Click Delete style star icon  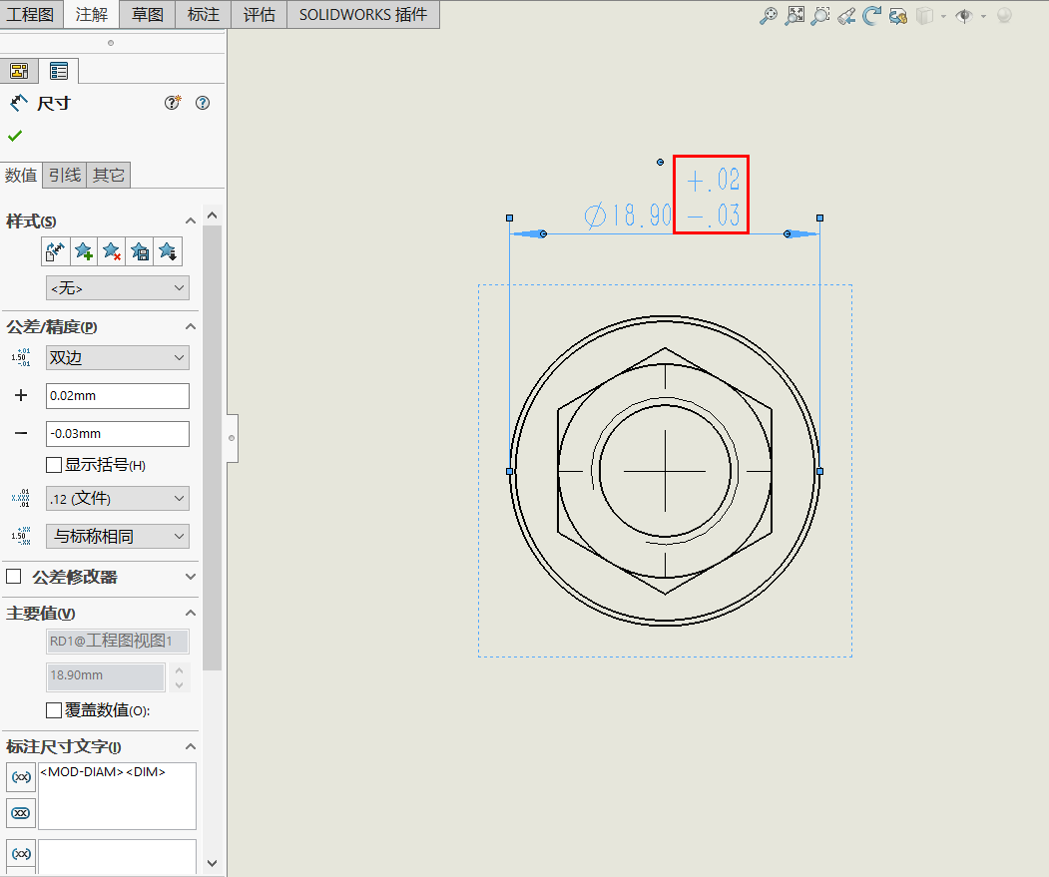112,251
